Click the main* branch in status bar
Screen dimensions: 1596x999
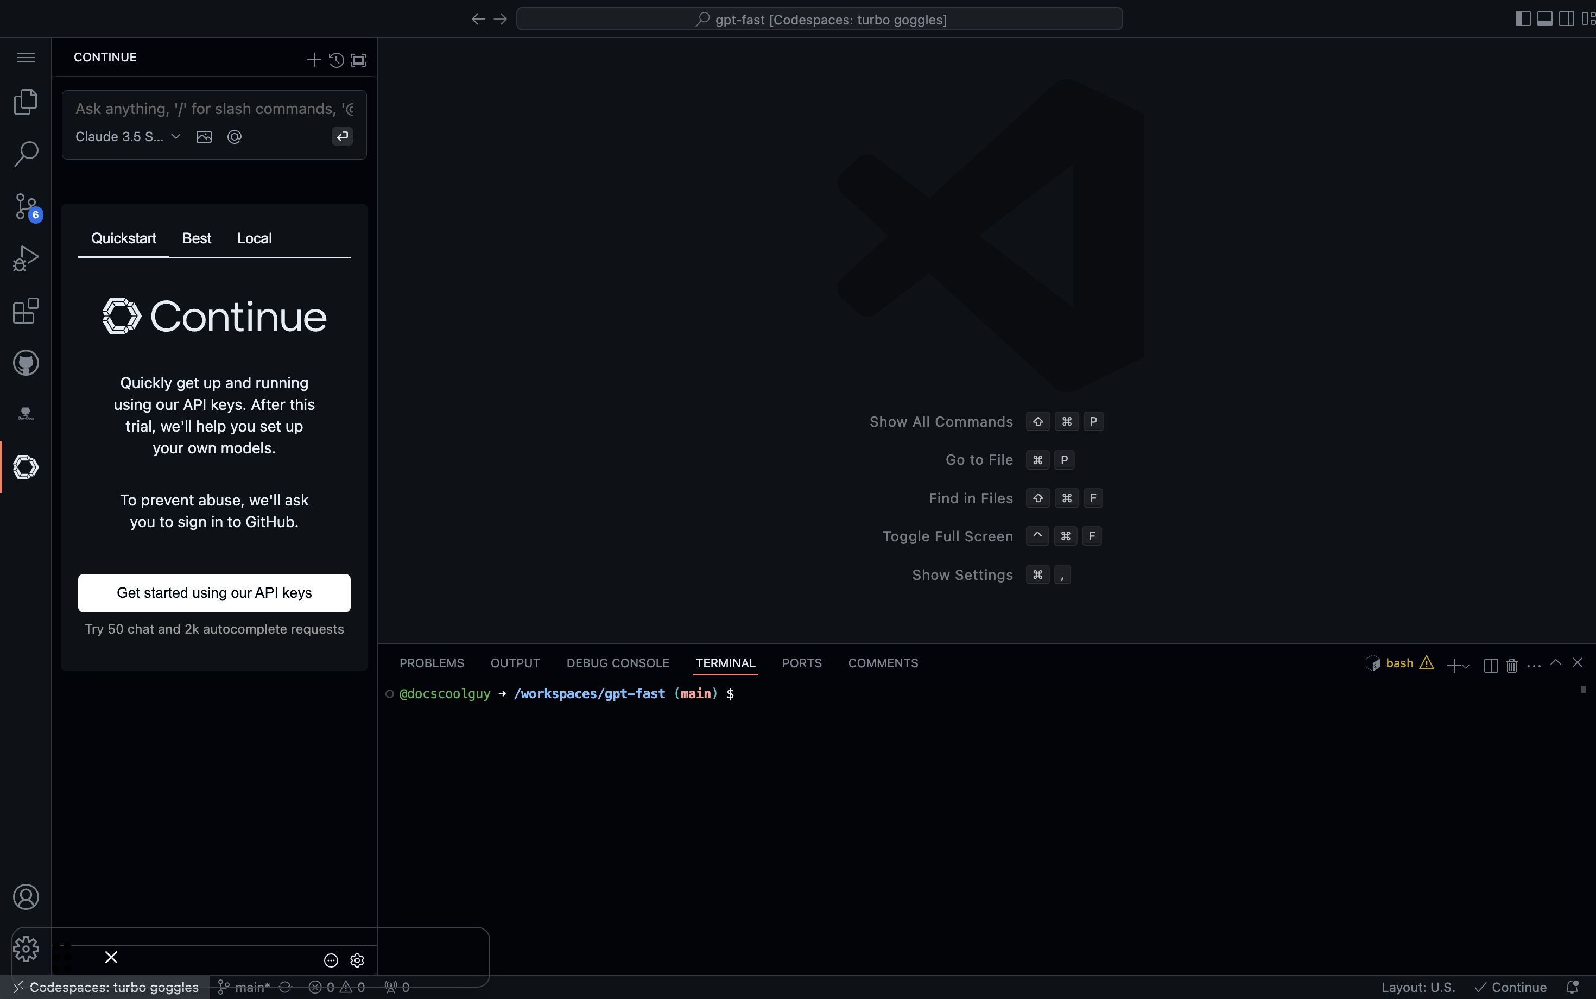[245, 987]
